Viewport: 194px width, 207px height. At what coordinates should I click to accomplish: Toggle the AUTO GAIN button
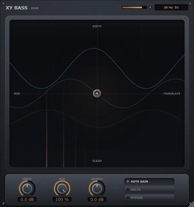149,181
